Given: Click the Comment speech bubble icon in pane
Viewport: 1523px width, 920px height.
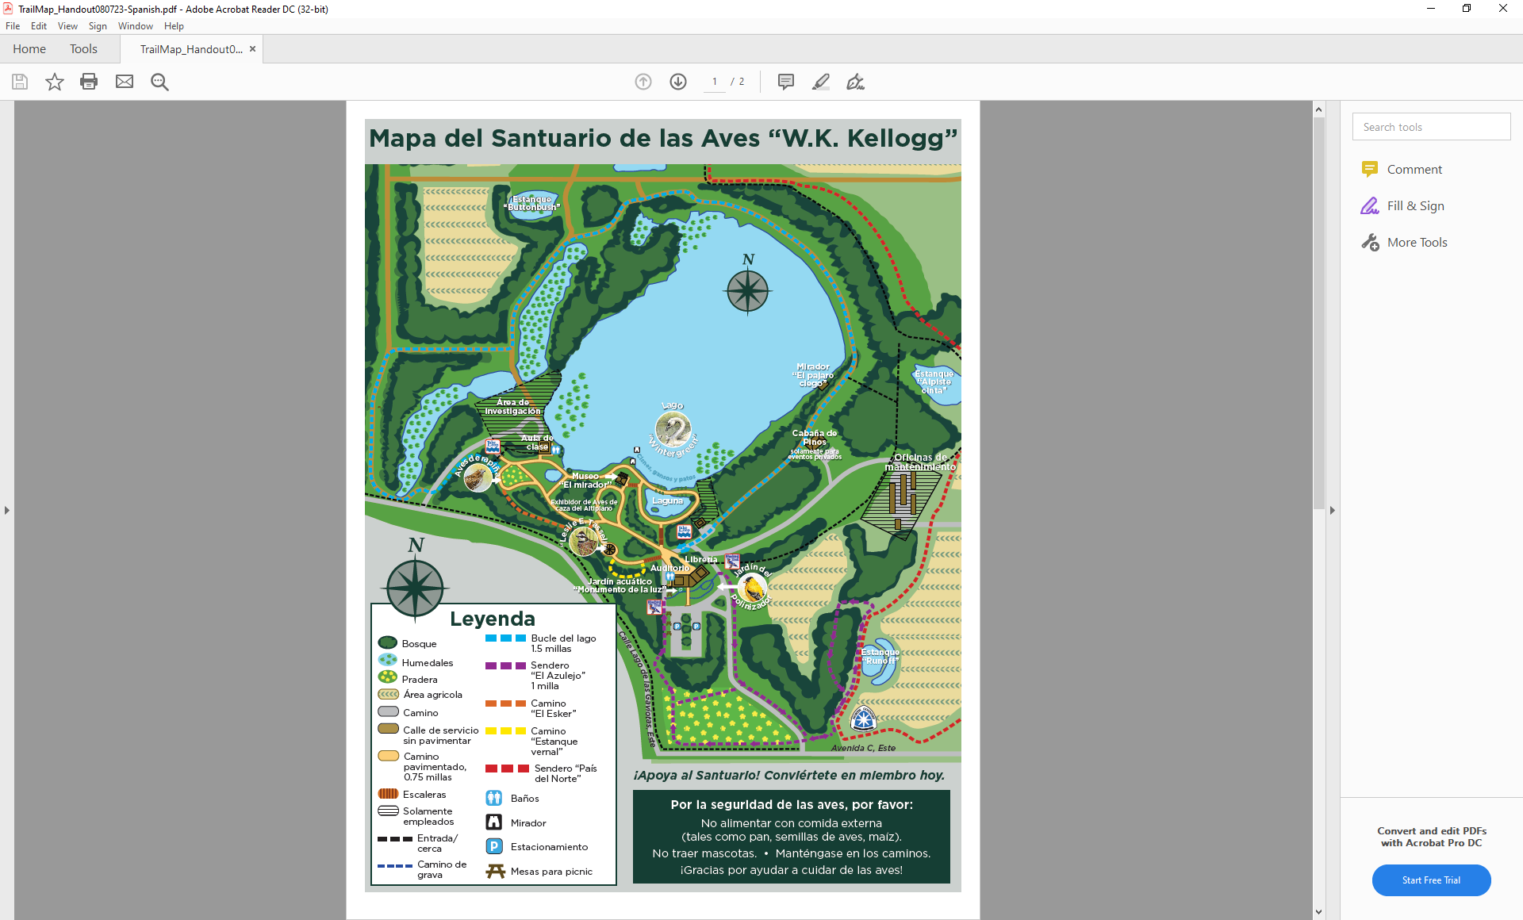Looking at the screenshot, I should pos(1370,169).
